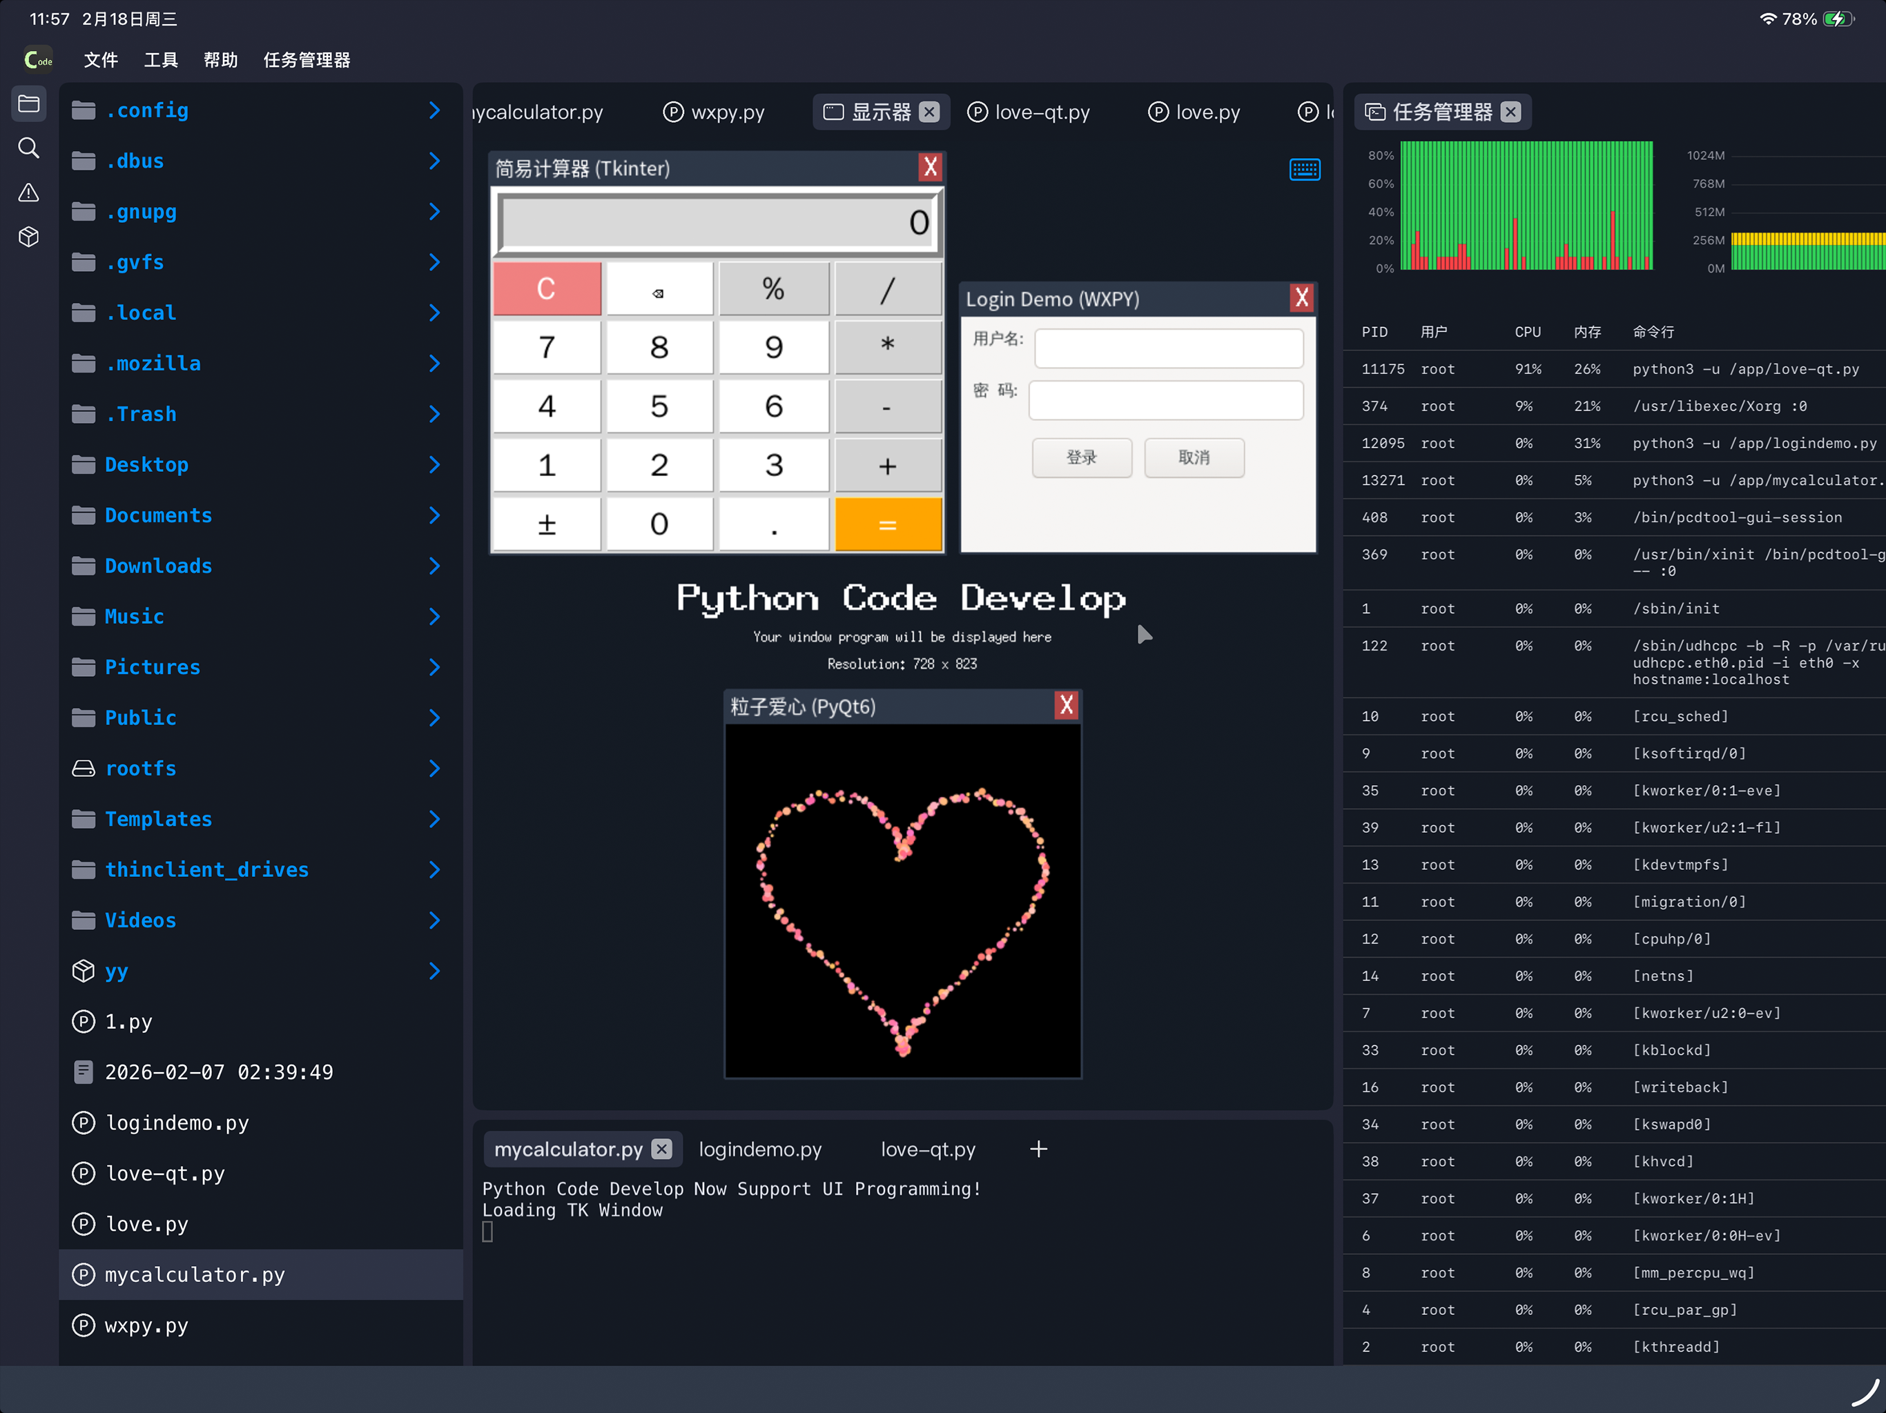Open the 文件 menu

(x=101, y=59)
